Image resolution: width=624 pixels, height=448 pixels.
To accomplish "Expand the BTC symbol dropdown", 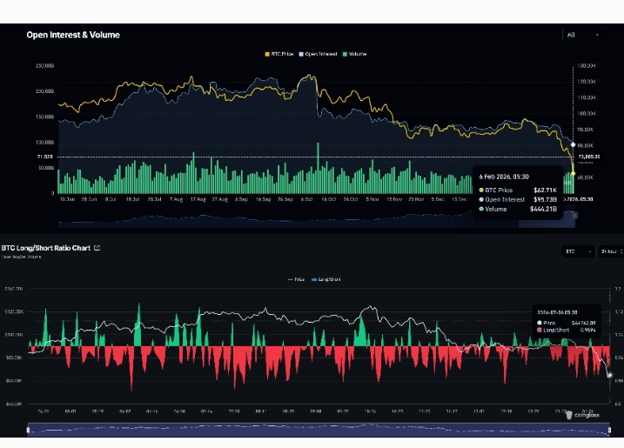I will [x=577, y=251].
